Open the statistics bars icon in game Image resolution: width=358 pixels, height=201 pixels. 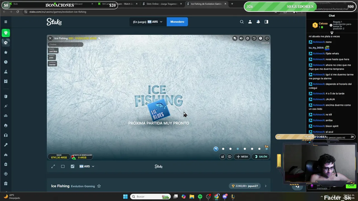point(222,157)
